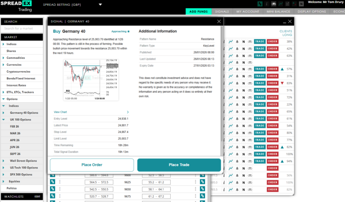
Task: Open the Spread Betting (GBP) account dropdown
Action: tap(100, 4)
